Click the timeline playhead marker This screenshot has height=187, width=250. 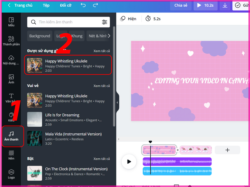[x=150, y=142]
